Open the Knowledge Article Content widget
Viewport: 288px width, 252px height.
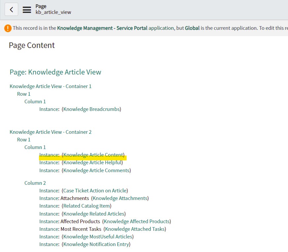click(93, 155)
